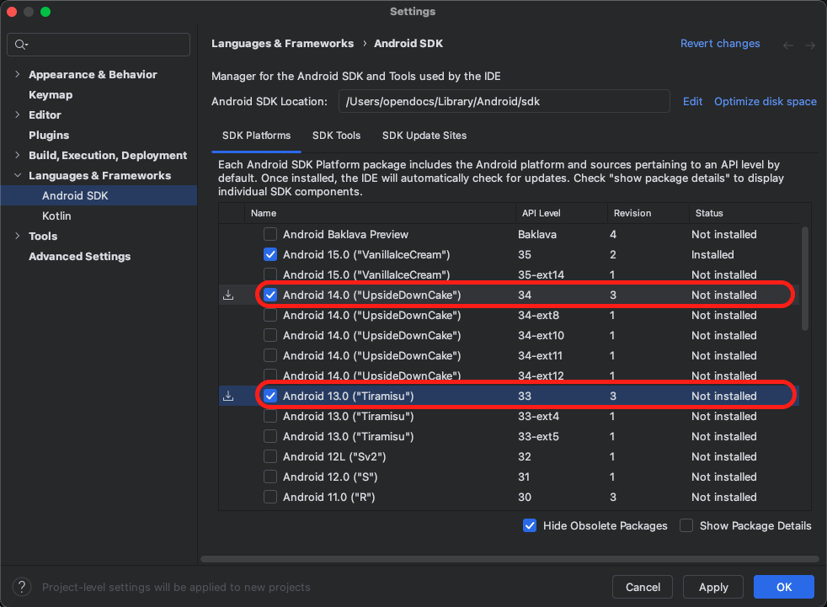
Task: Click 'Not installed' status for Android 11.0
Action: [723, 497]
